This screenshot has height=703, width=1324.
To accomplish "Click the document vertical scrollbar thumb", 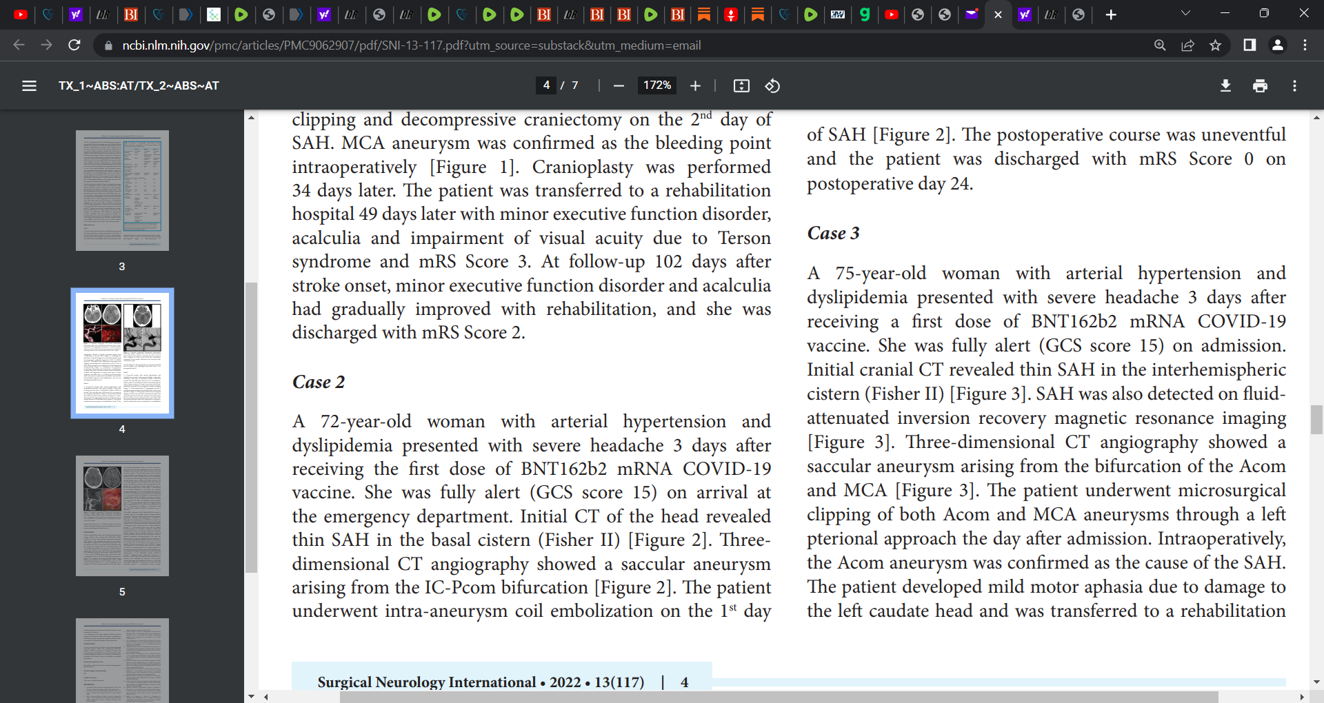I will (1316, 420).
